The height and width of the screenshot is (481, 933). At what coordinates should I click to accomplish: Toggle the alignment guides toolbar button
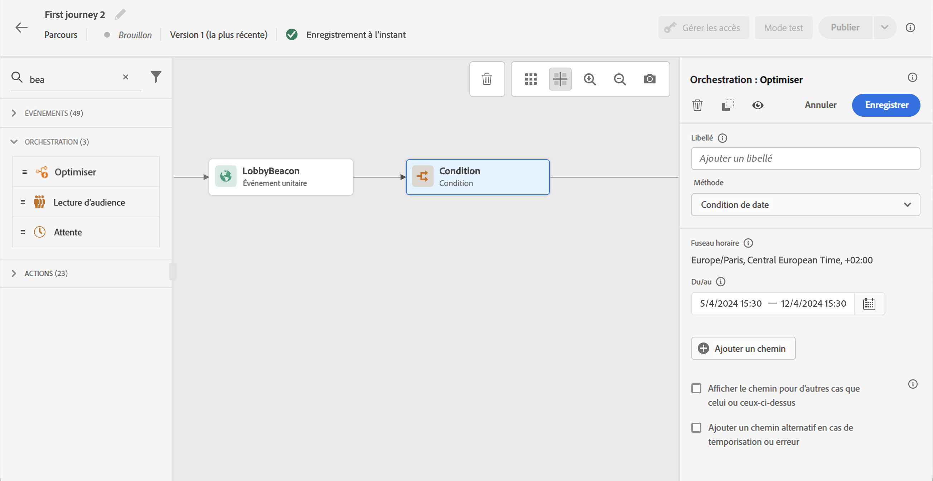tap(560, 79)
